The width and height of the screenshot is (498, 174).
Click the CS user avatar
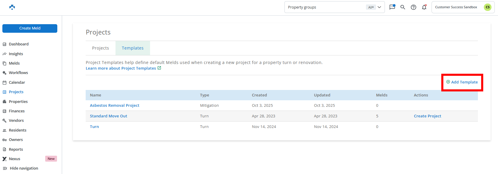[487, 7]
